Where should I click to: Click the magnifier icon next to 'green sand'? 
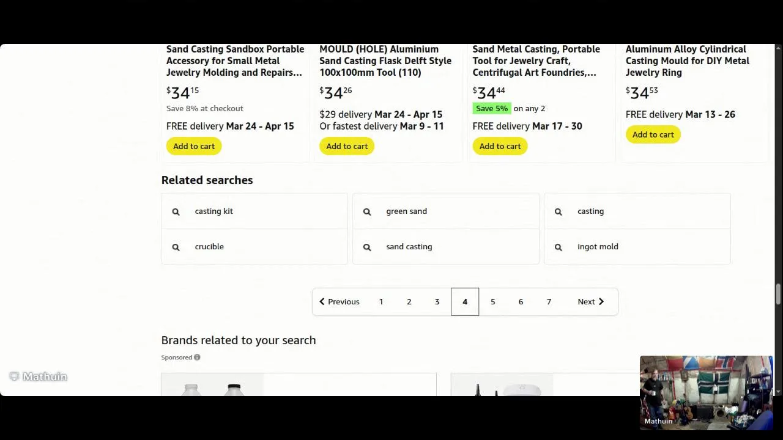tap(367, 211)
